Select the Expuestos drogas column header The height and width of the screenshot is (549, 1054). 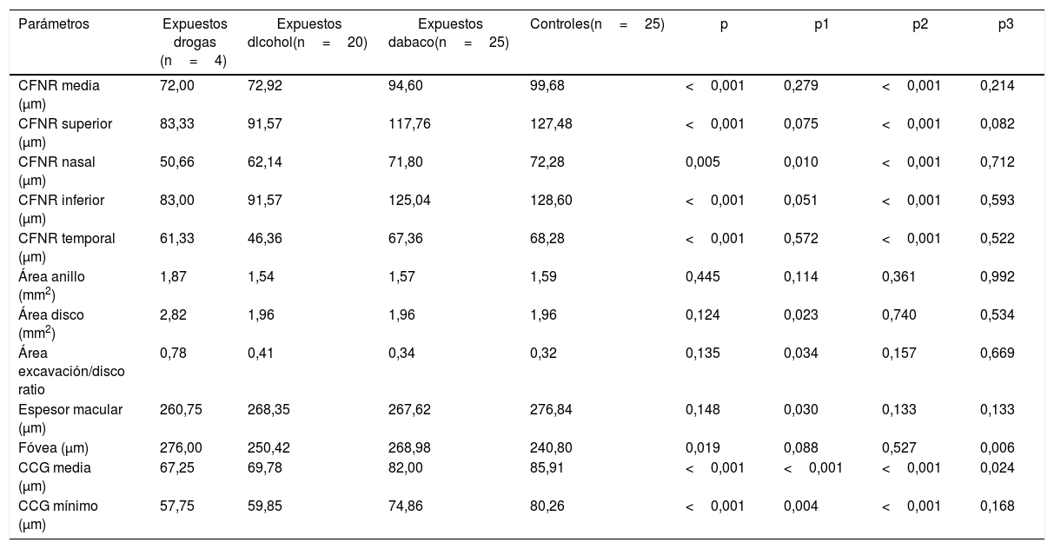pyautogui.click(x=194, y=42)
